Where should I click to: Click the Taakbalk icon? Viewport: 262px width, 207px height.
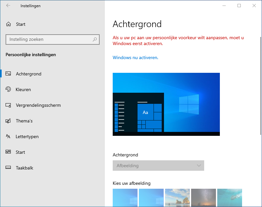(x=8, y=168)
